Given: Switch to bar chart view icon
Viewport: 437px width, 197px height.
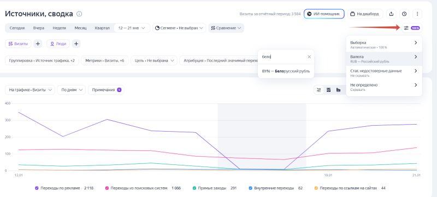Looking at the screenshot, I should 338,90.
